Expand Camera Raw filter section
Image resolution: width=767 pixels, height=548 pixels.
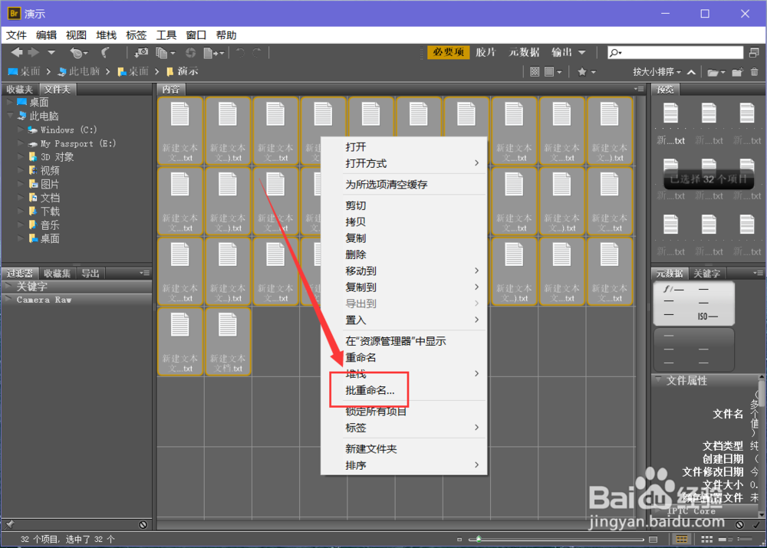pyautogui.click(x=8, y=299)
